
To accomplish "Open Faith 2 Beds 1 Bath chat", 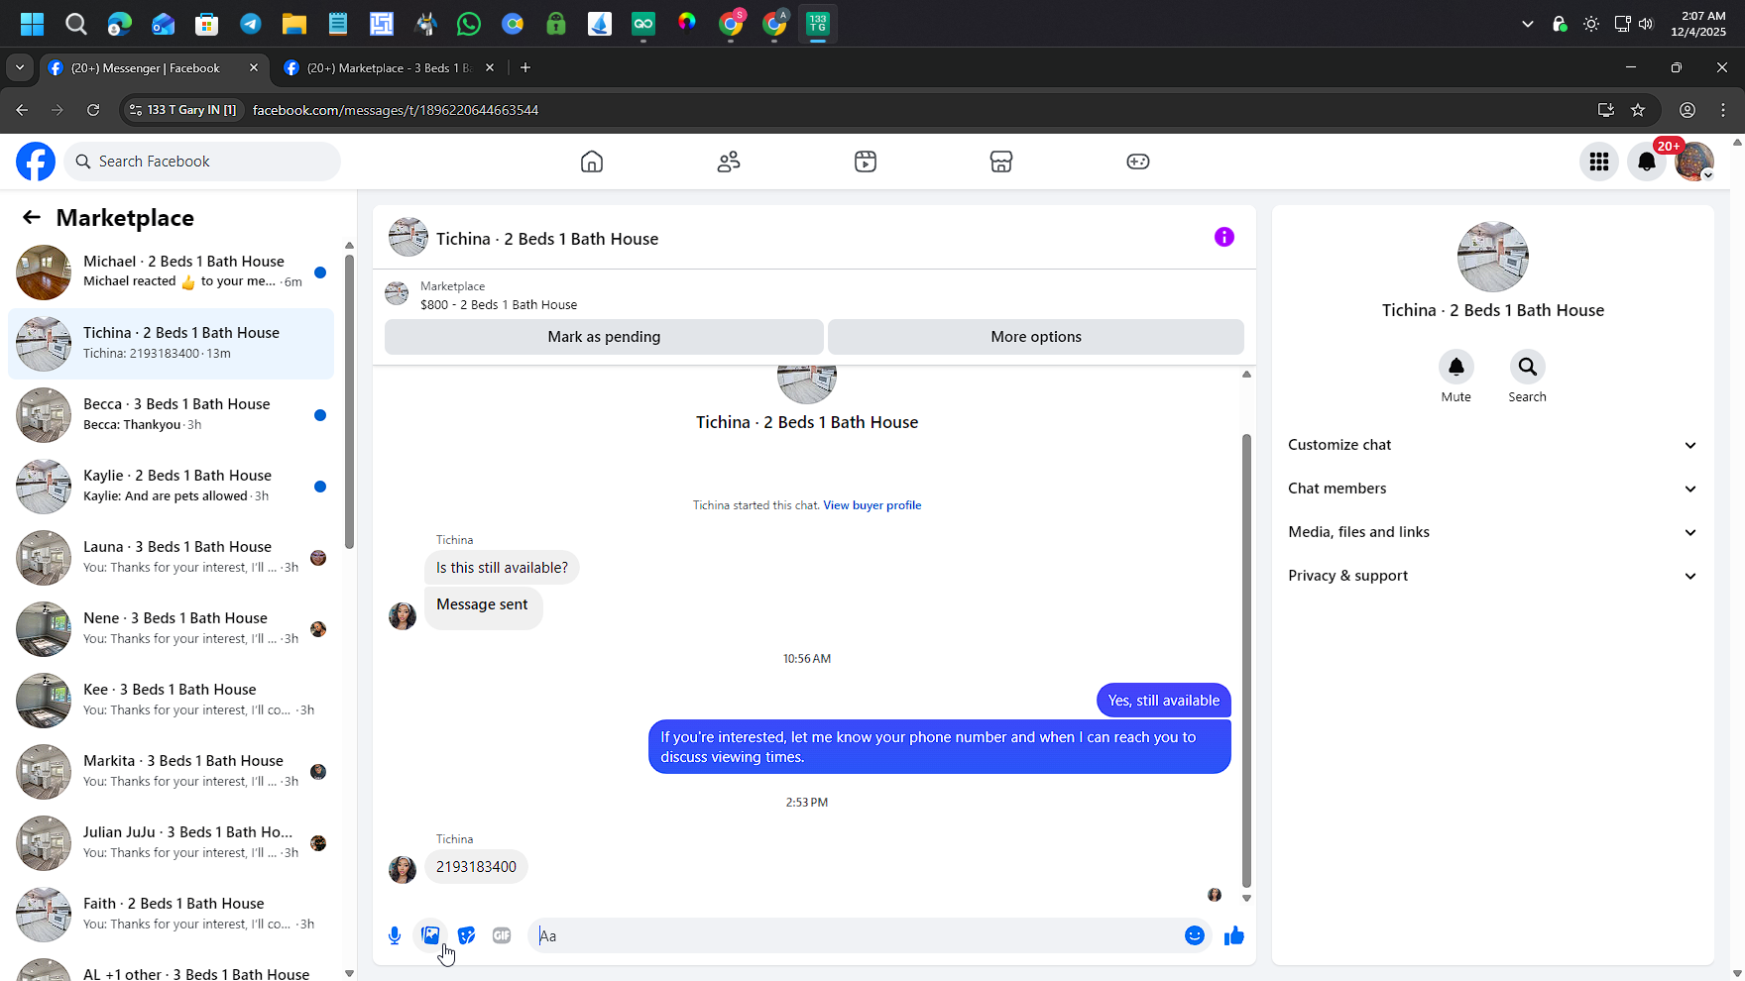I will coord(172,915).
